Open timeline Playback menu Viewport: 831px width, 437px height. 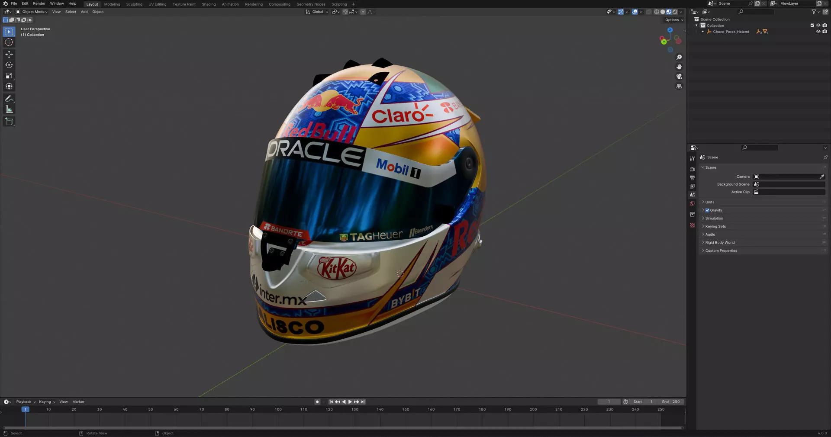click(x=25, y=402)
